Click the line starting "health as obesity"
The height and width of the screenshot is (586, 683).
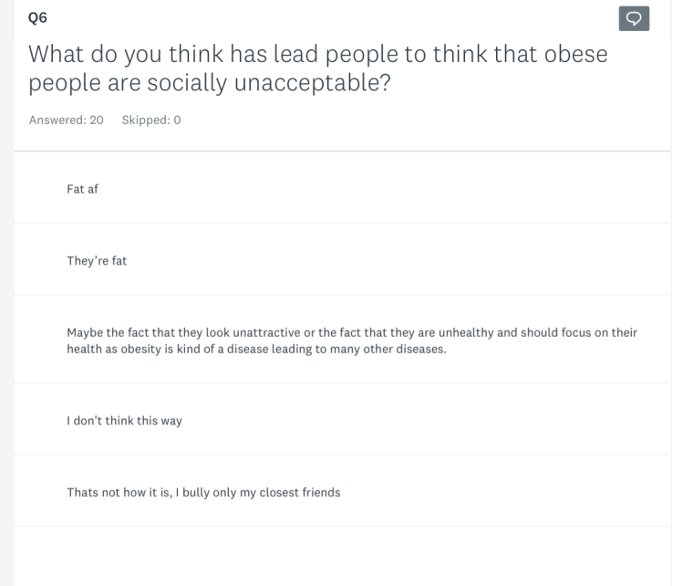(x=255, y=349)
